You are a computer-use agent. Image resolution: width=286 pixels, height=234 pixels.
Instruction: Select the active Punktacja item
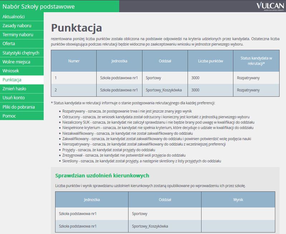22,80
